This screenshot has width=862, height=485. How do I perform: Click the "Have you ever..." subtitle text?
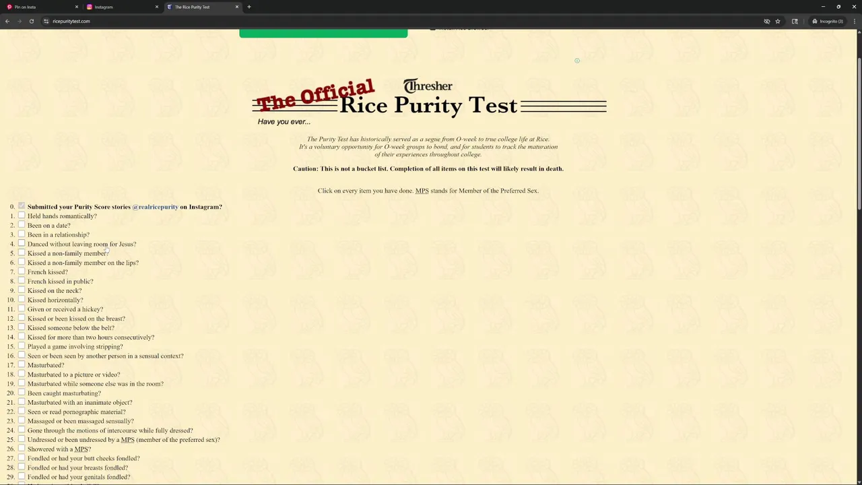tap(284, 122)
